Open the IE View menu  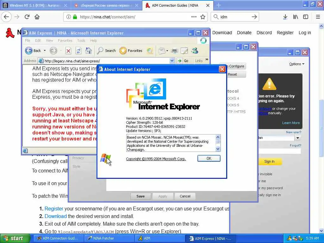point(49,40)
